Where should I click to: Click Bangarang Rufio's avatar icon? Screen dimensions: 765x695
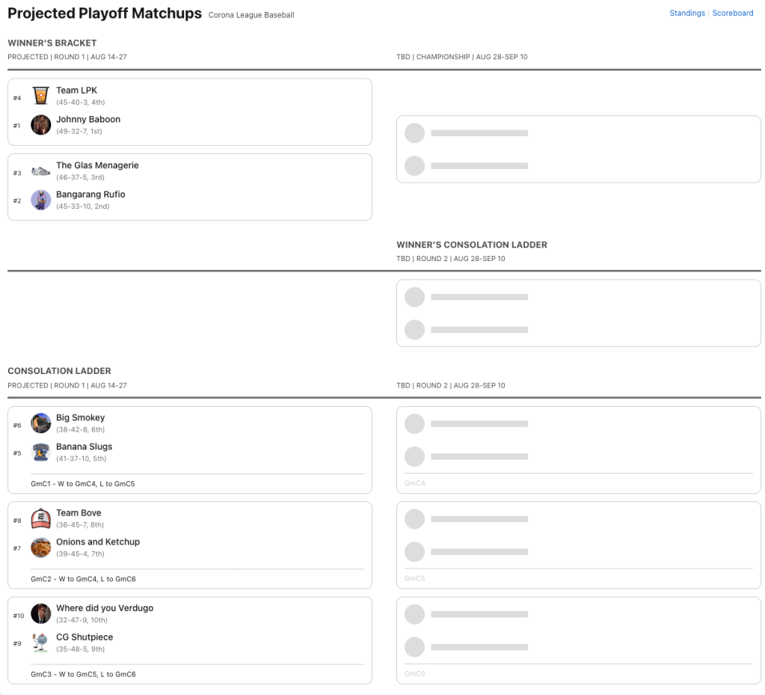(x=40, y=200)
